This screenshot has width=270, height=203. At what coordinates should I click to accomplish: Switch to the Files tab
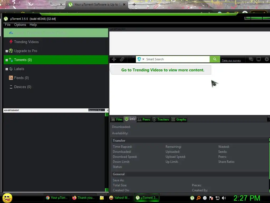(117, 119)
